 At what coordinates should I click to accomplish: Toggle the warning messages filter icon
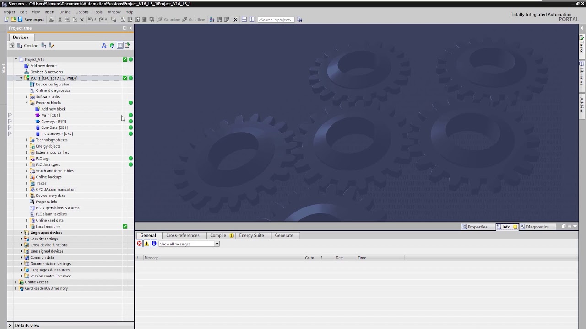click(x=146, y=244)
